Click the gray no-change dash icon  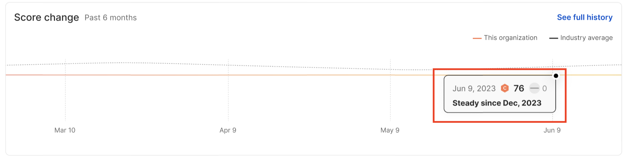click(534, 88)
